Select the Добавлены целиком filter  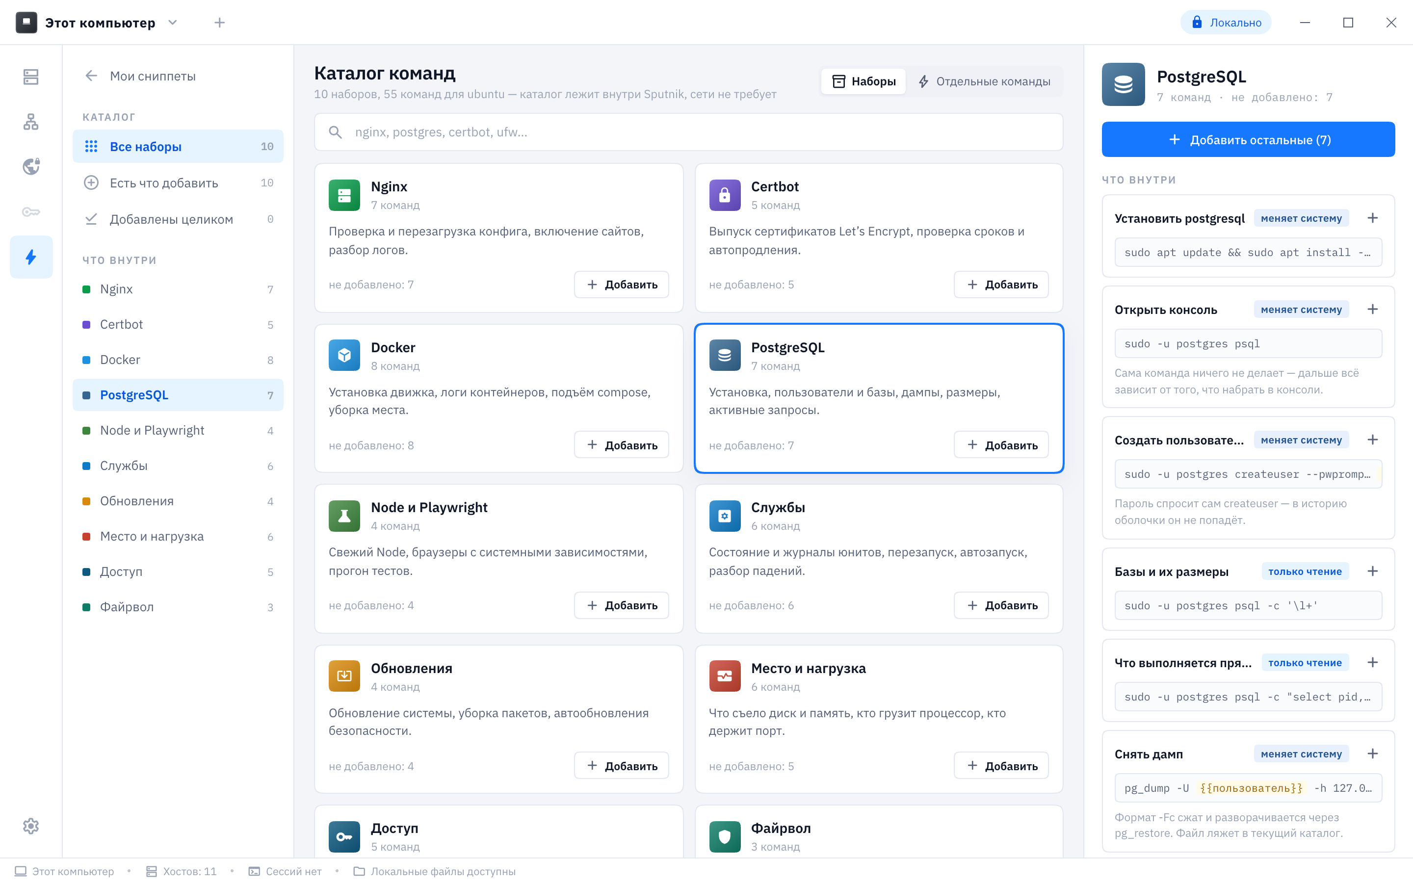click(x=178, y=219)
